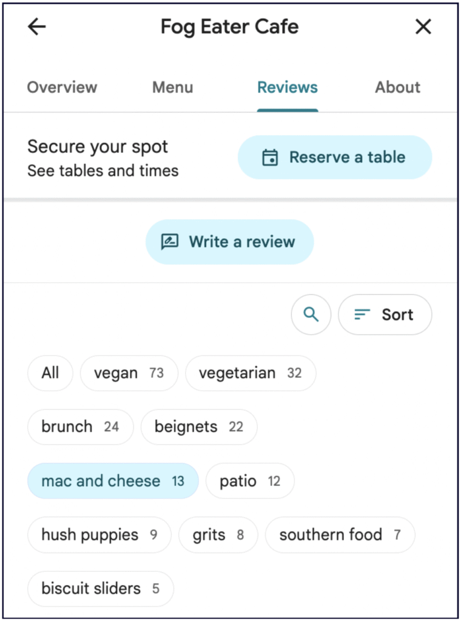Show reviews mentioning grits
This screenshot has width=461, height=621.
coord(218,535)
